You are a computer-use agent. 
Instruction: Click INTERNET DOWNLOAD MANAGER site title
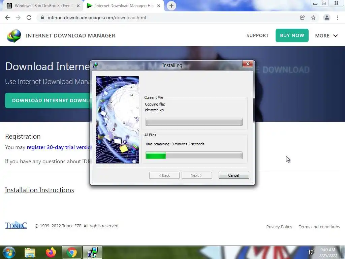click(x=70, y=36)
